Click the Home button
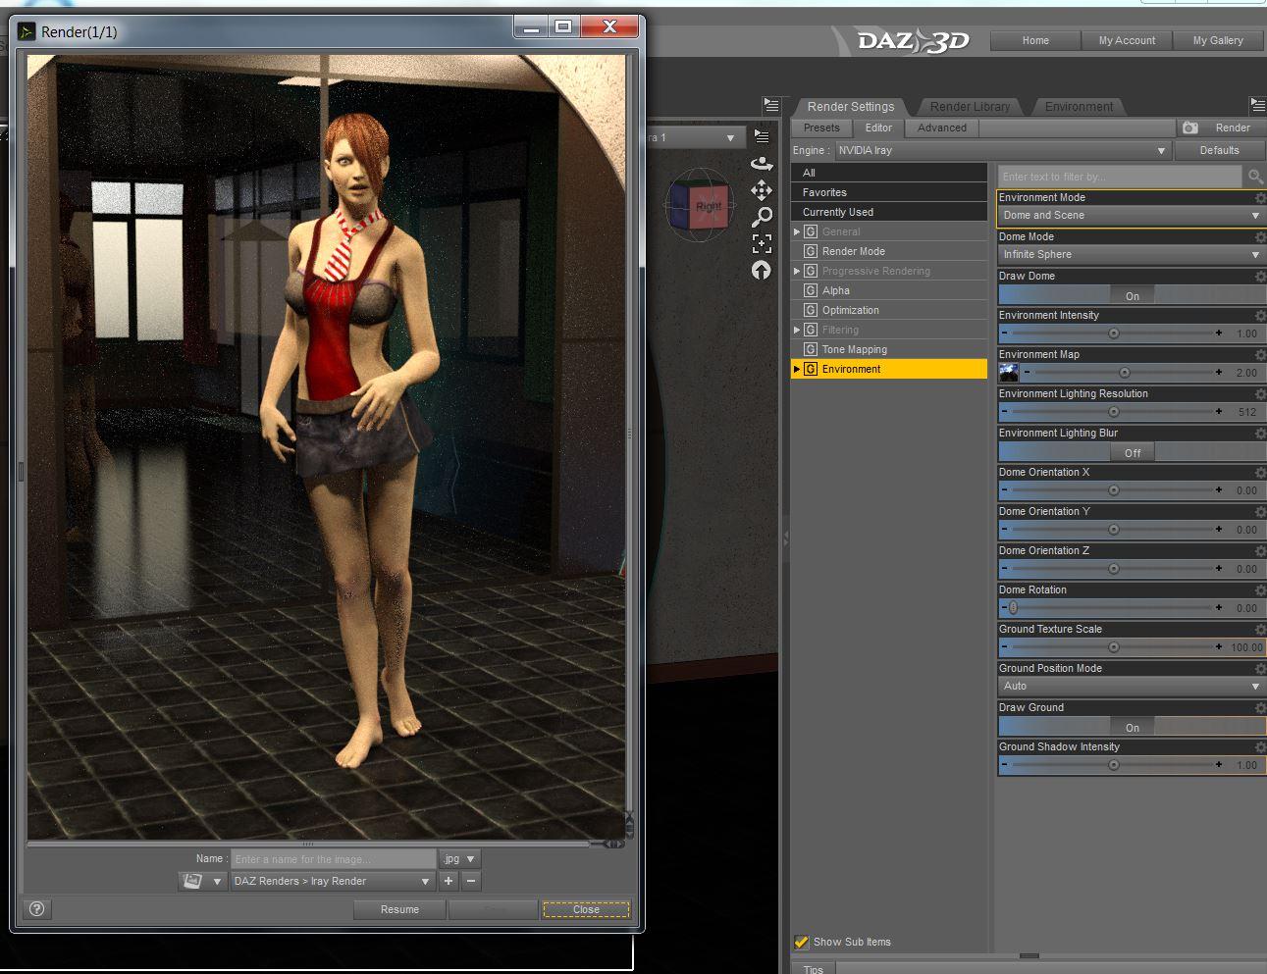This screenshot has height=974, width=1267. coord(1035,40)
